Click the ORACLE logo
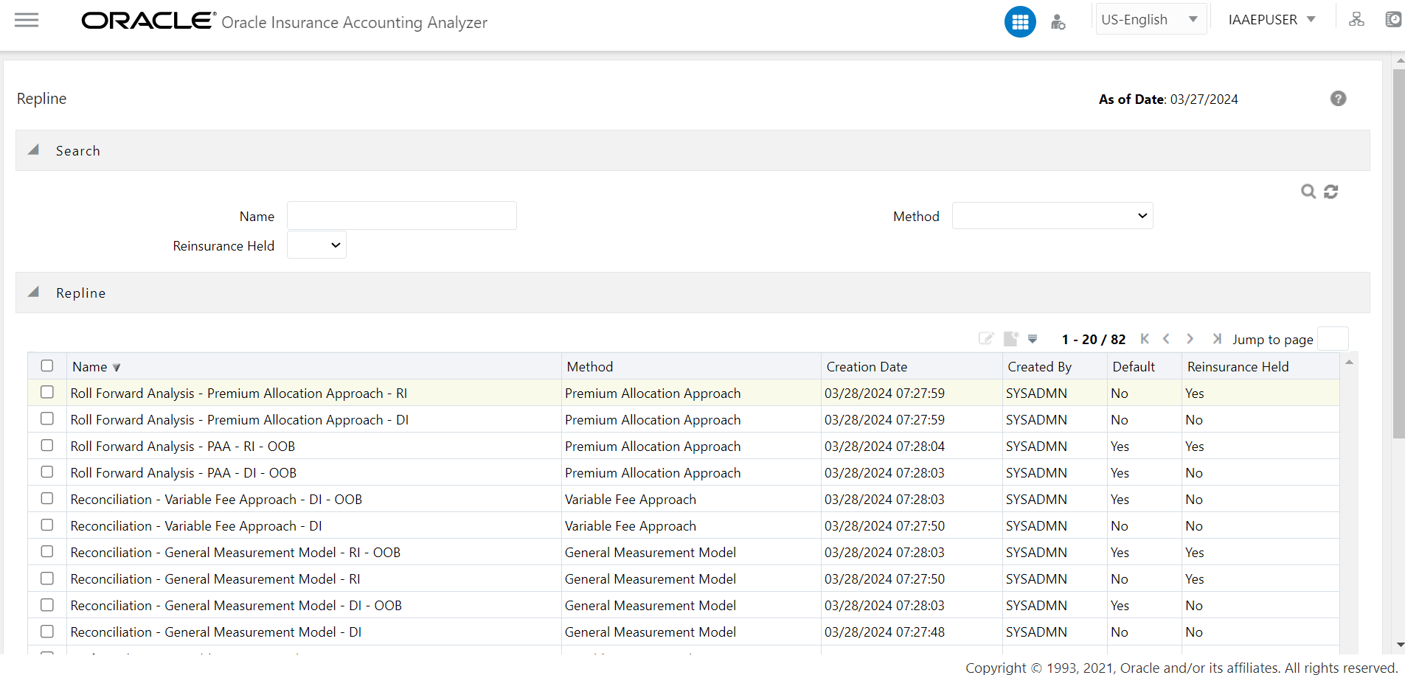 (x=149, y=21)
